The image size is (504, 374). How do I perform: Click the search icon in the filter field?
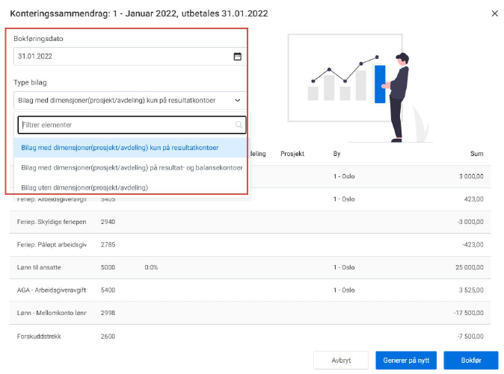click(239, 125)
